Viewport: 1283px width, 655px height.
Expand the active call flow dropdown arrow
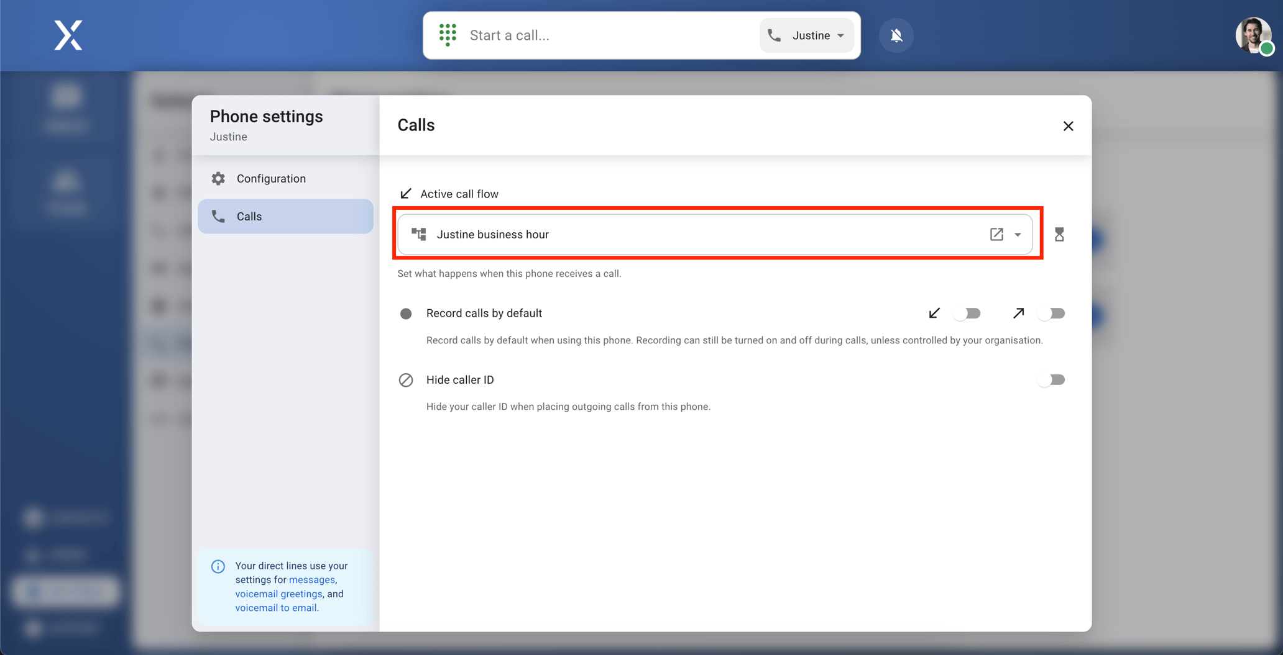click(x=1018, y=235)
